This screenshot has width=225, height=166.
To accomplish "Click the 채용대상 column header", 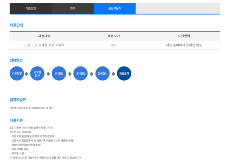I will point(44,36).
